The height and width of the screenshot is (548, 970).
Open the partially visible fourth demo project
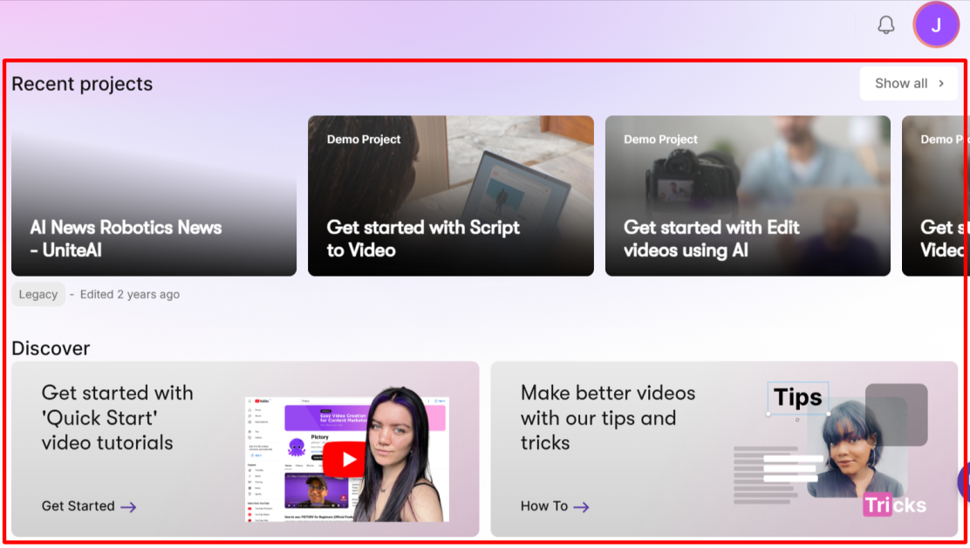933,195
